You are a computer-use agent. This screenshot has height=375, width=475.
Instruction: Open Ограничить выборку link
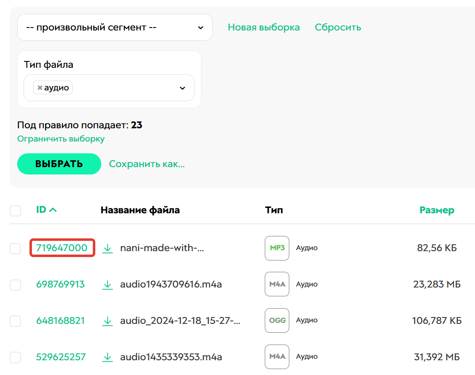[61, 139]
